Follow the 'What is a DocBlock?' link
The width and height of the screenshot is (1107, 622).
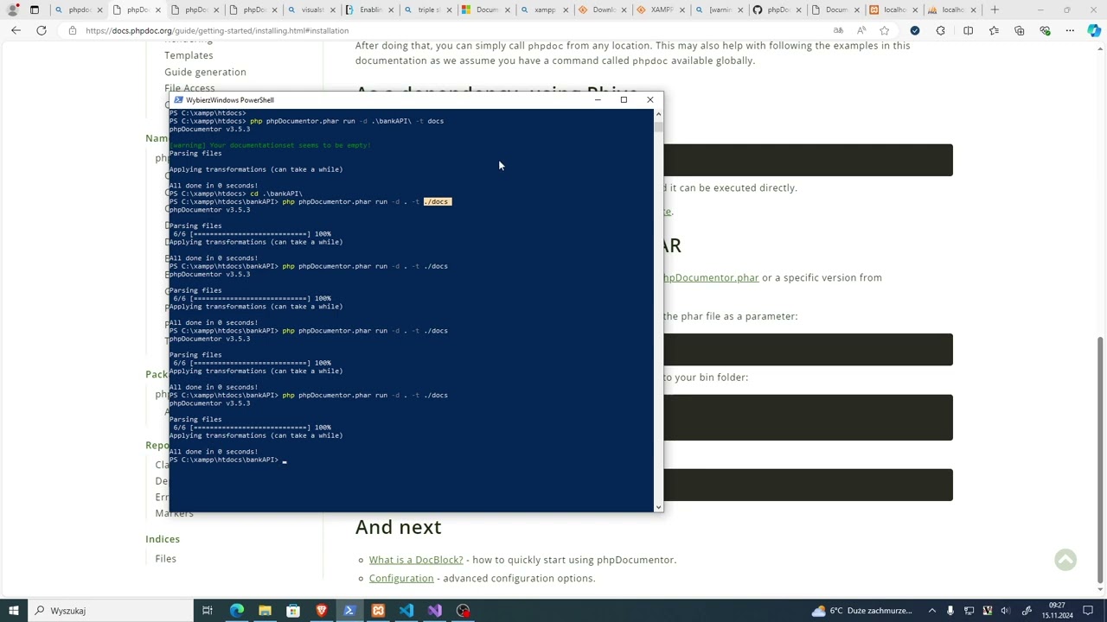coord(416,560)
